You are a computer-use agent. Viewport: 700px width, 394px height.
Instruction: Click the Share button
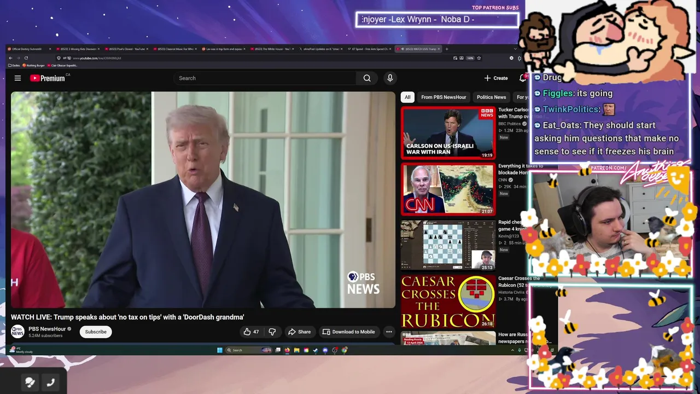pyautogui.click(x=299, y=332)
